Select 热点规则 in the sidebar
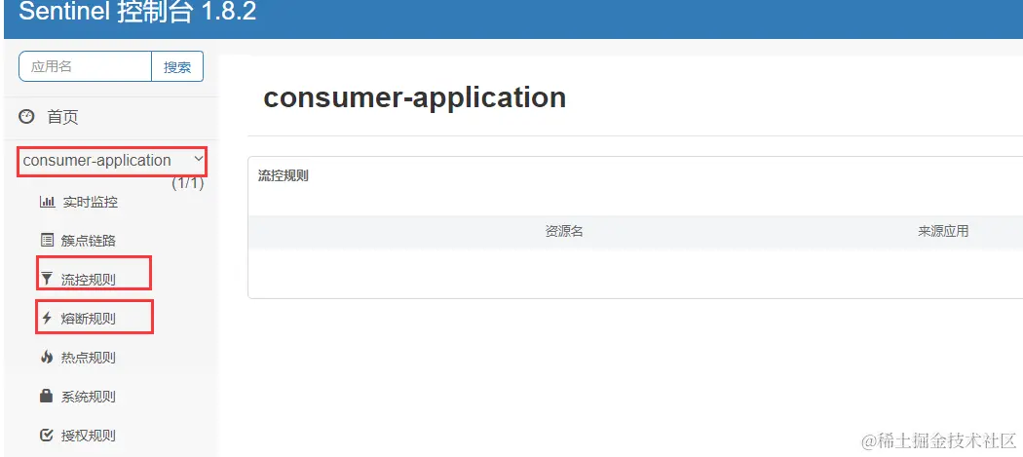Screen dimensions: 1023x457 (88, 358)
